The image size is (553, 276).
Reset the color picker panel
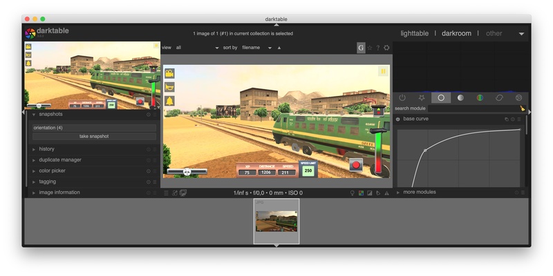click(149, 171)
